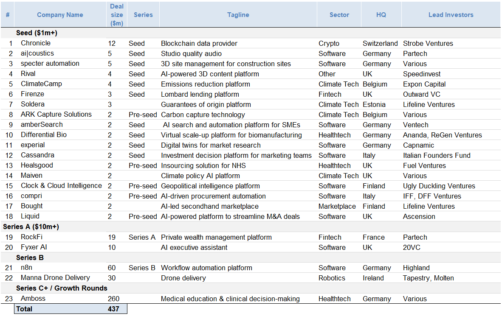Click the Lead Investors column header
The height and width of the screenshot is (319, 502).
(451, 15)
